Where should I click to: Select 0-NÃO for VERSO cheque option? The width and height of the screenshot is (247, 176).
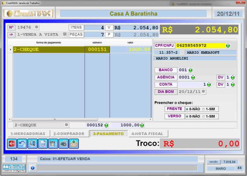[187, 116]
